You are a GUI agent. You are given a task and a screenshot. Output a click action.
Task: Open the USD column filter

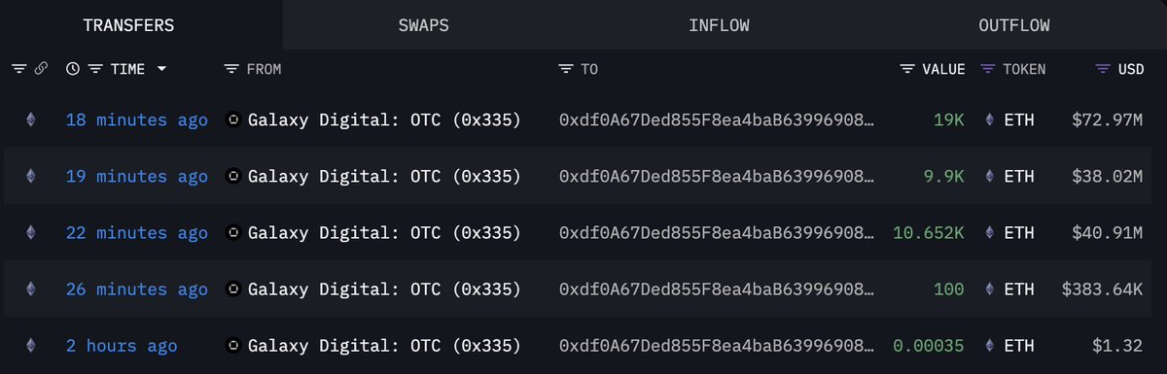1103,69
